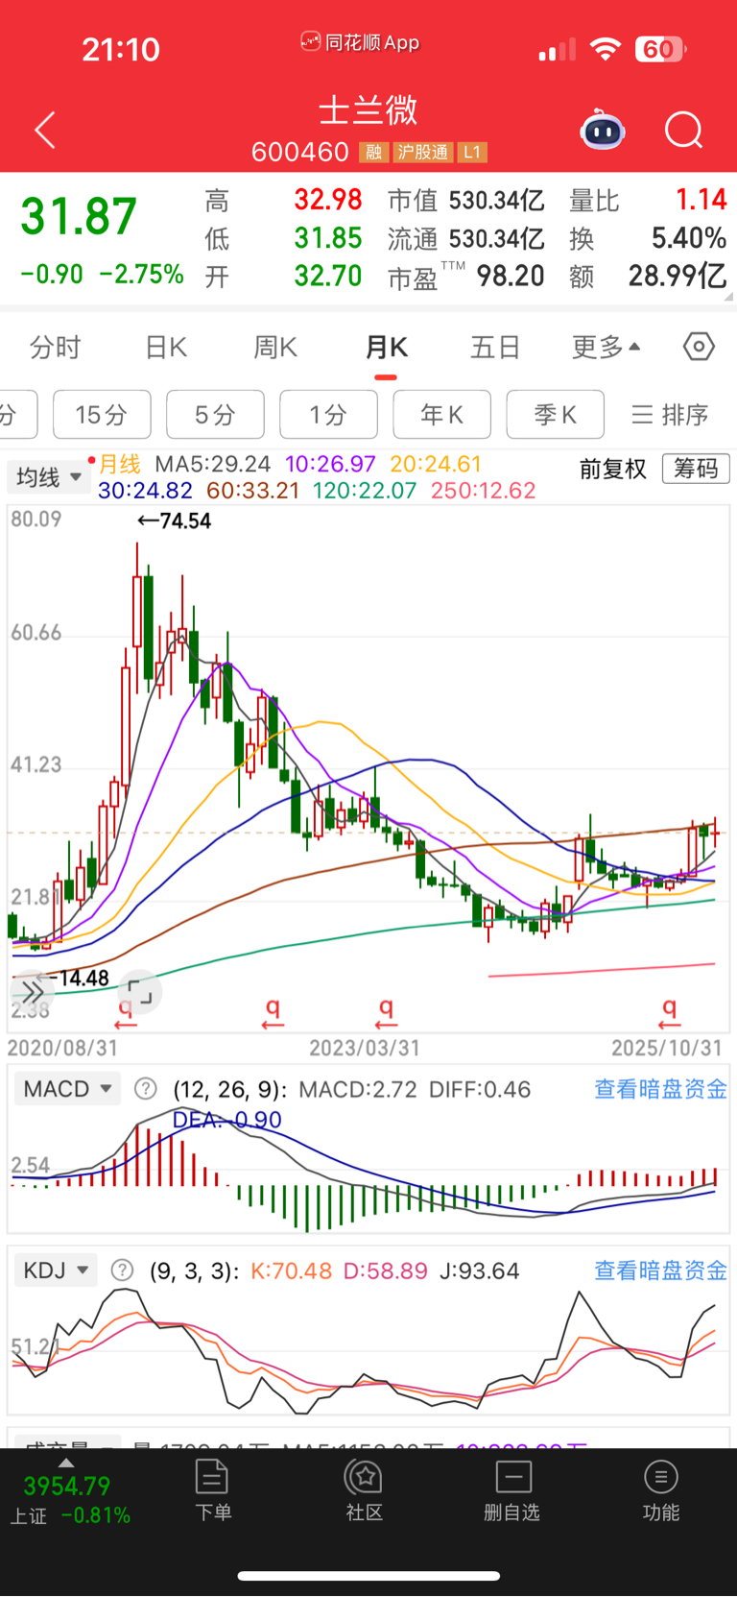Toggle the 筹码 chip distribution button
Screen dimensions: 737x1597
point(696,469)
